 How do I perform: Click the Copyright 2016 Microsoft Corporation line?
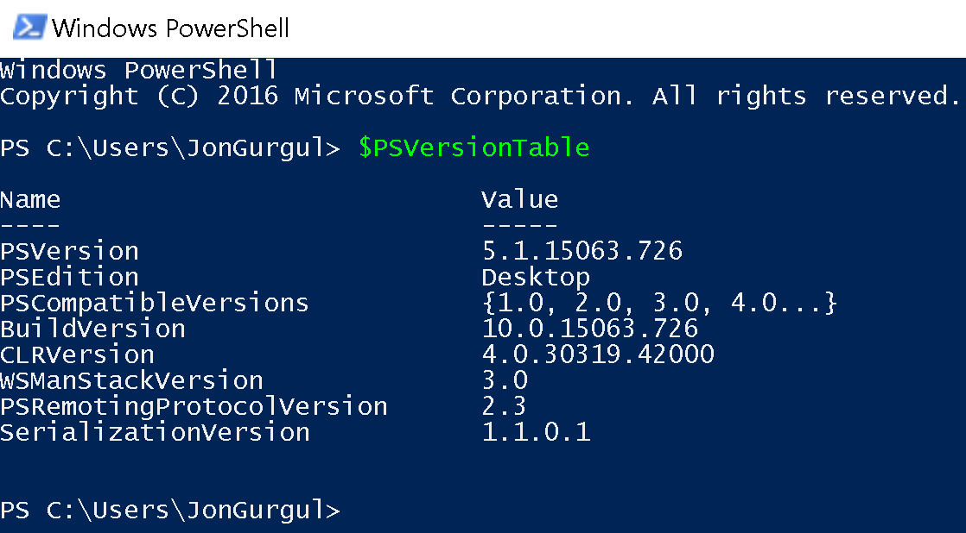click(x=480, y=96)
